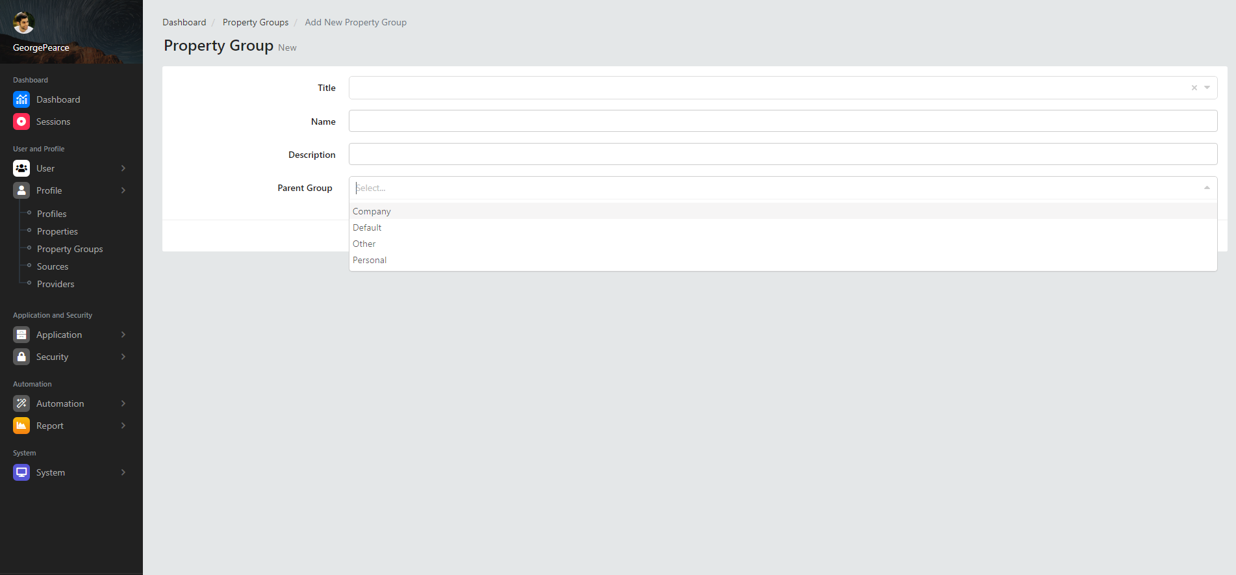Clear the Title field using the X
The width and height of the screenshot is (1236, 575).
pos(1194,88)
